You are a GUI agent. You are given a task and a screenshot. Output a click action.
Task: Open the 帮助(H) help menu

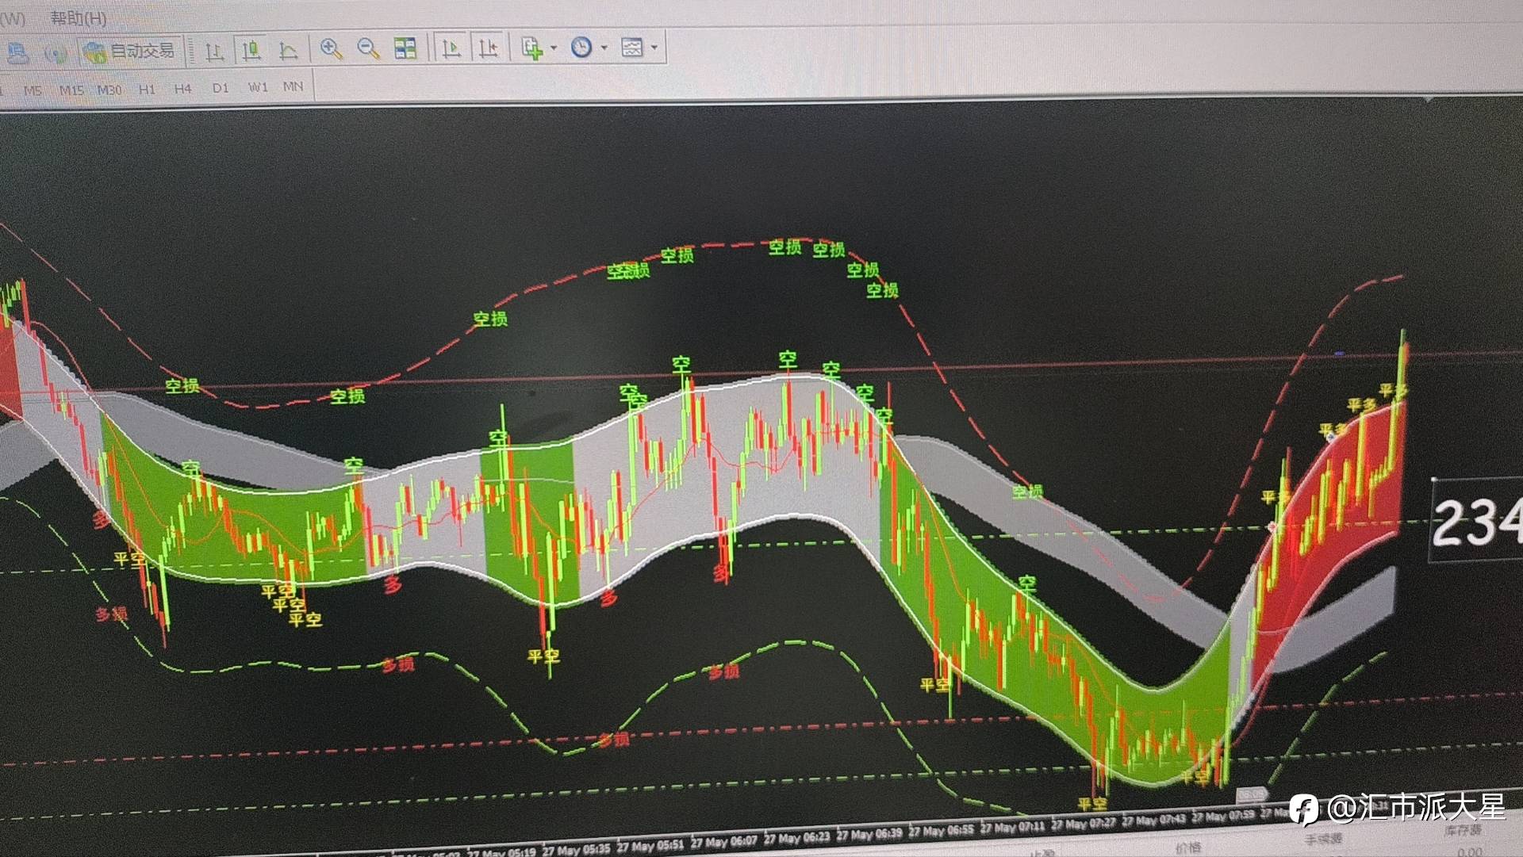point(78,17)
